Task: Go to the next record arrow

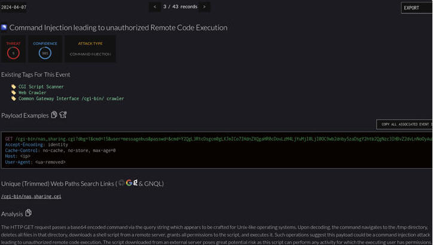Action: 205,7
